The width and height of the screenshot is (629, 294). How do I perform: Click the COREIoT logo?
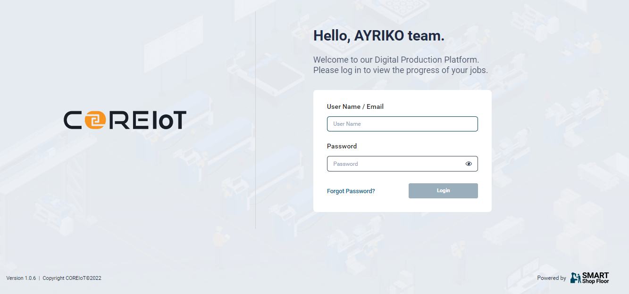pyautogui.click(x=125, y=120)
